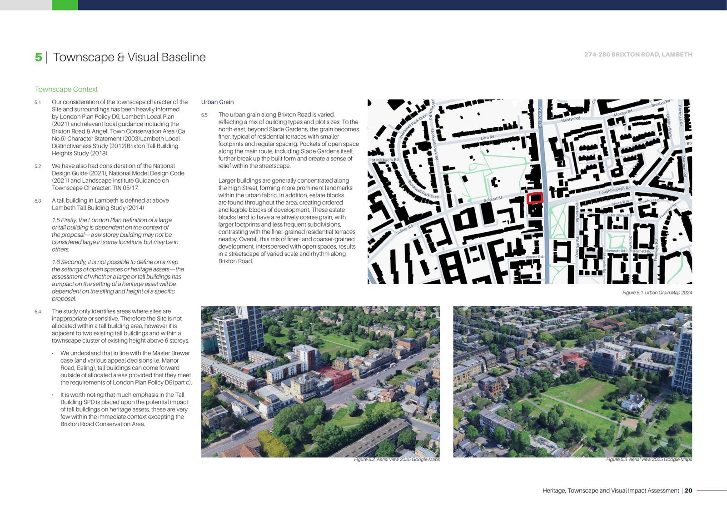Select the Townscape & Visual Baseline heading
The image size is (727, 514).
[x=129, y=57]
